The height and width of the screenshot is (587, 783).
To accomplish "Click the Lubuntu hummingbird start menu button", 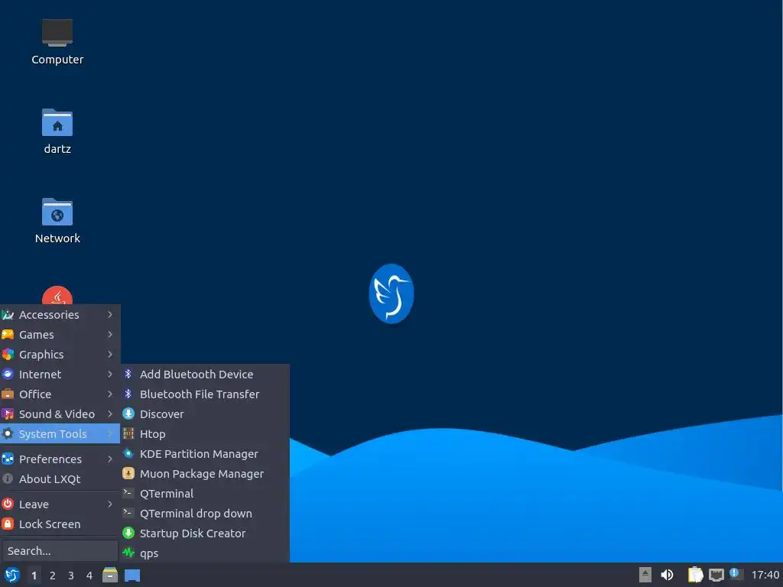I will 11,575.
